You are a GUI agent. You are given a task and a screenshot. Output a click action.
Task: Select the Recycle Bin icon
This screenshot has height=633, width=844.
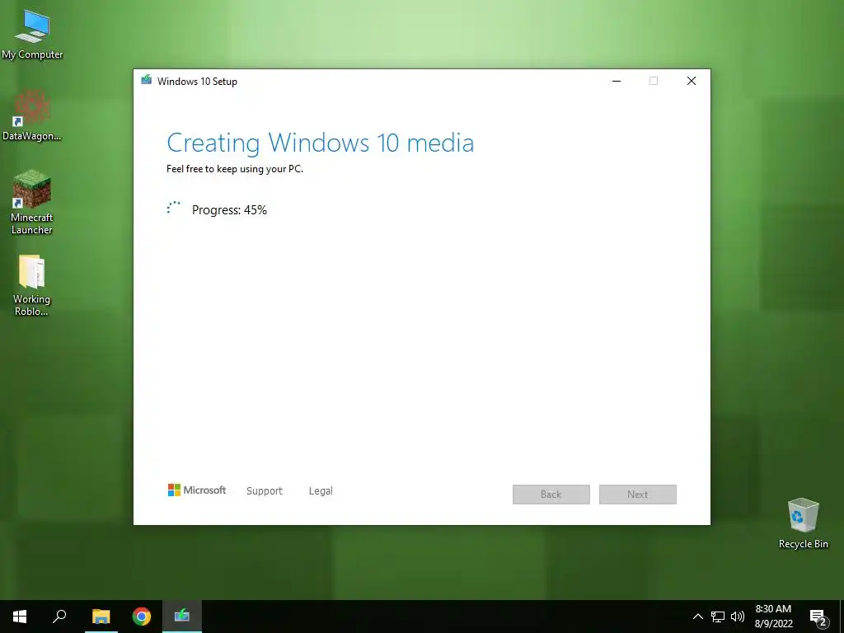[x=803, y=523]
